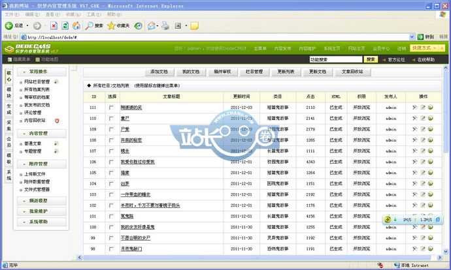This screenshot has height=270, width=451.
Task: Click the 文章回收站 button
Action: point(353,72)
